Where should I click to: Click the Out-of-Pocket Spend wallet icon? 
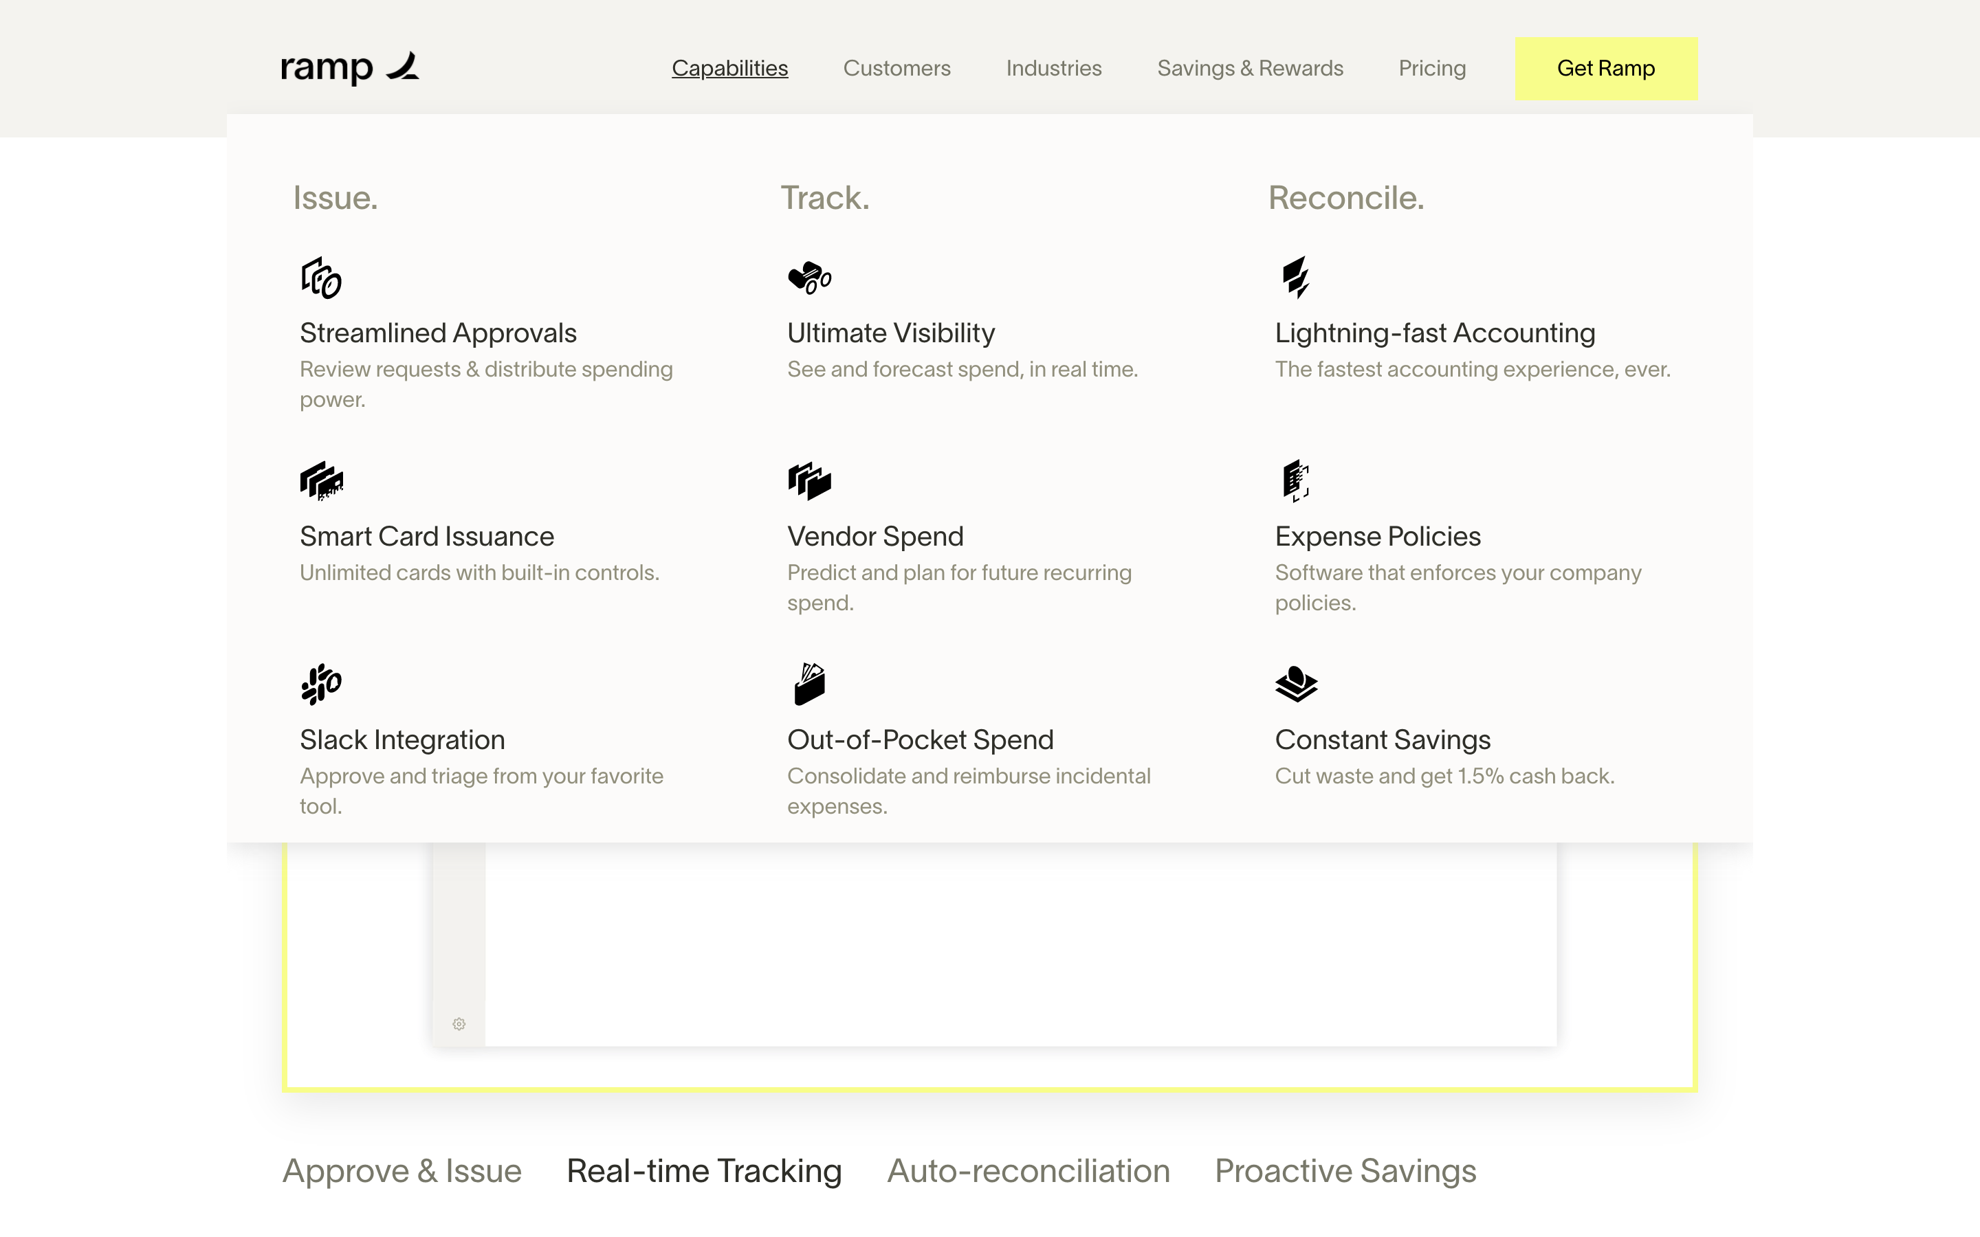point(810,684)
